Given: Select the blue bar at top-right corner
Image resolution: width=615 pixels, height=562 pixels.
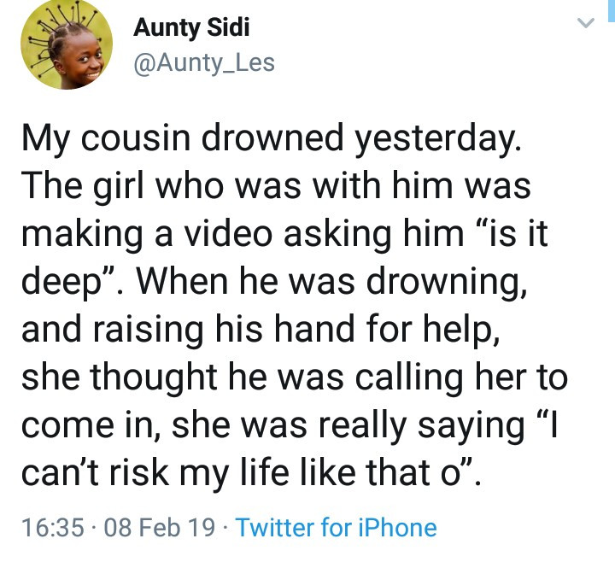Looking at the screenshot, I should coord(612,10).
